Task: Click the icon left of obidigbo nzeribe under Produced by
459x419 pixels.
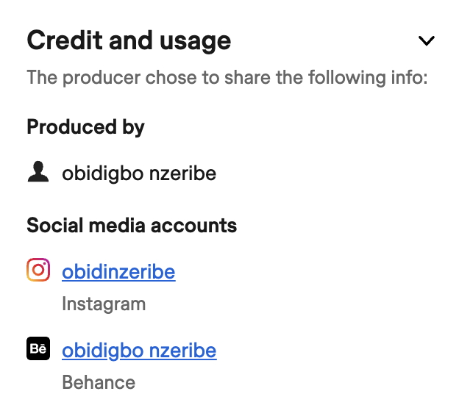Action: [x=38, y=173]
